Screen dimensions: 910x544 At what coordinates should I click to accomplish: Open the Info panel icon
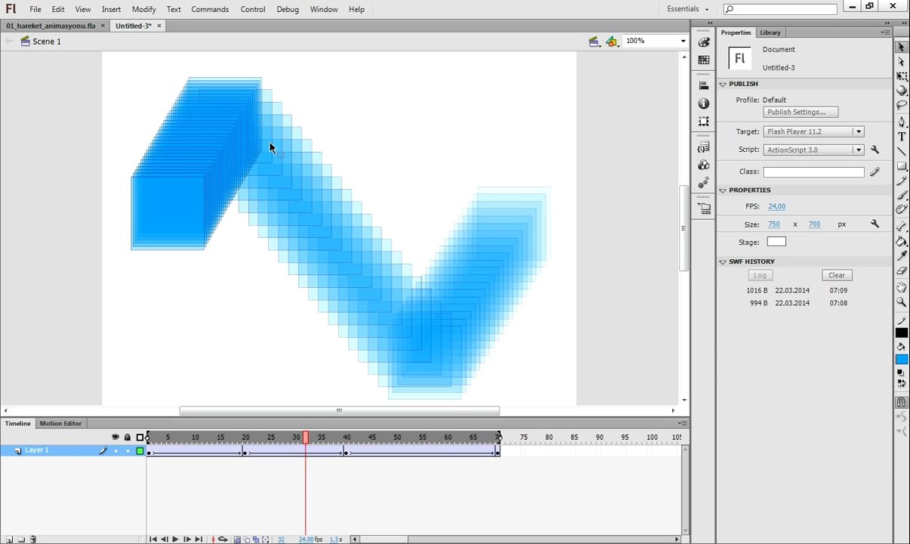click(704, 104)
